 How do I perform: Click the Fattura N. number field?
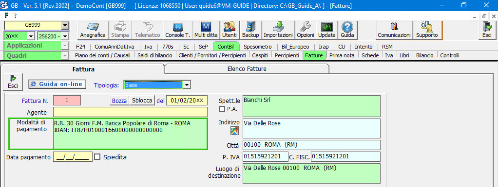67,101
